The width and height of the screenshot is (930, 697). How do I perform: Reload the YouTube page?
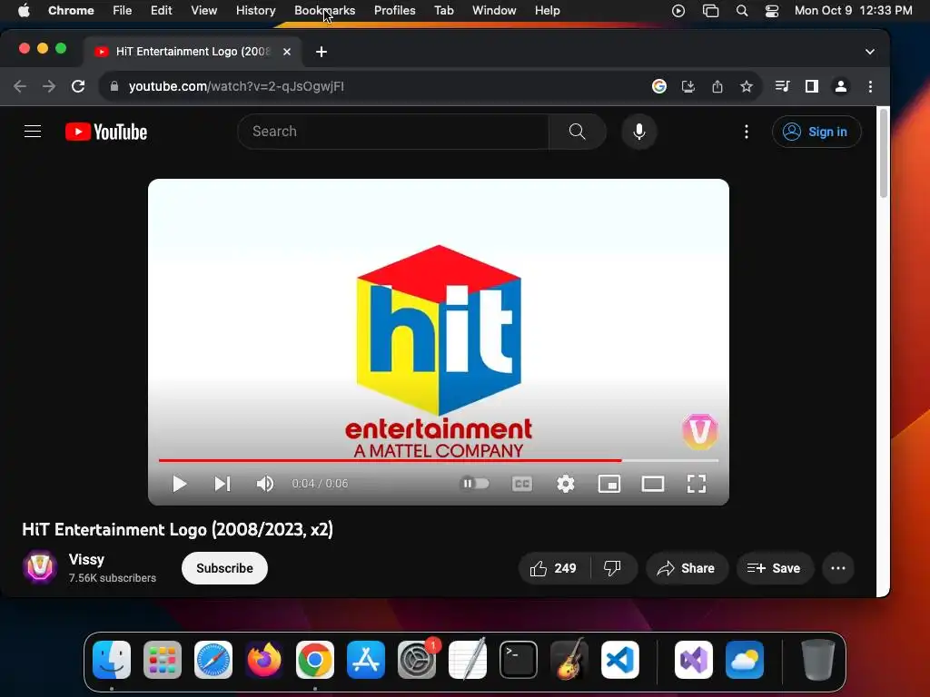[78, 86]
